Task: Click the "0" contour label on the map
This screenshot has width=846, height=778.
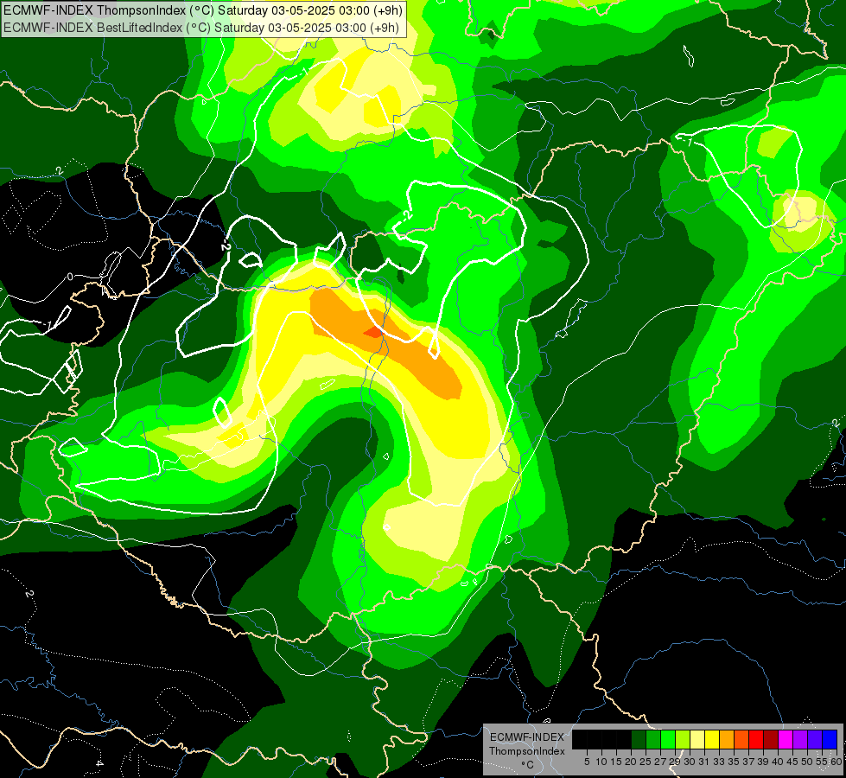Action: 70,277
